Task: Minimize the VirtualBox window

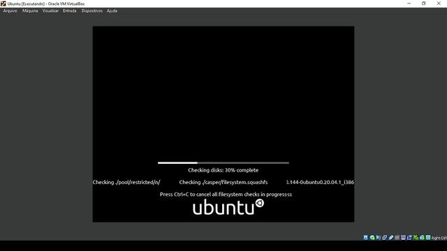Action: [x=409, y=3]
